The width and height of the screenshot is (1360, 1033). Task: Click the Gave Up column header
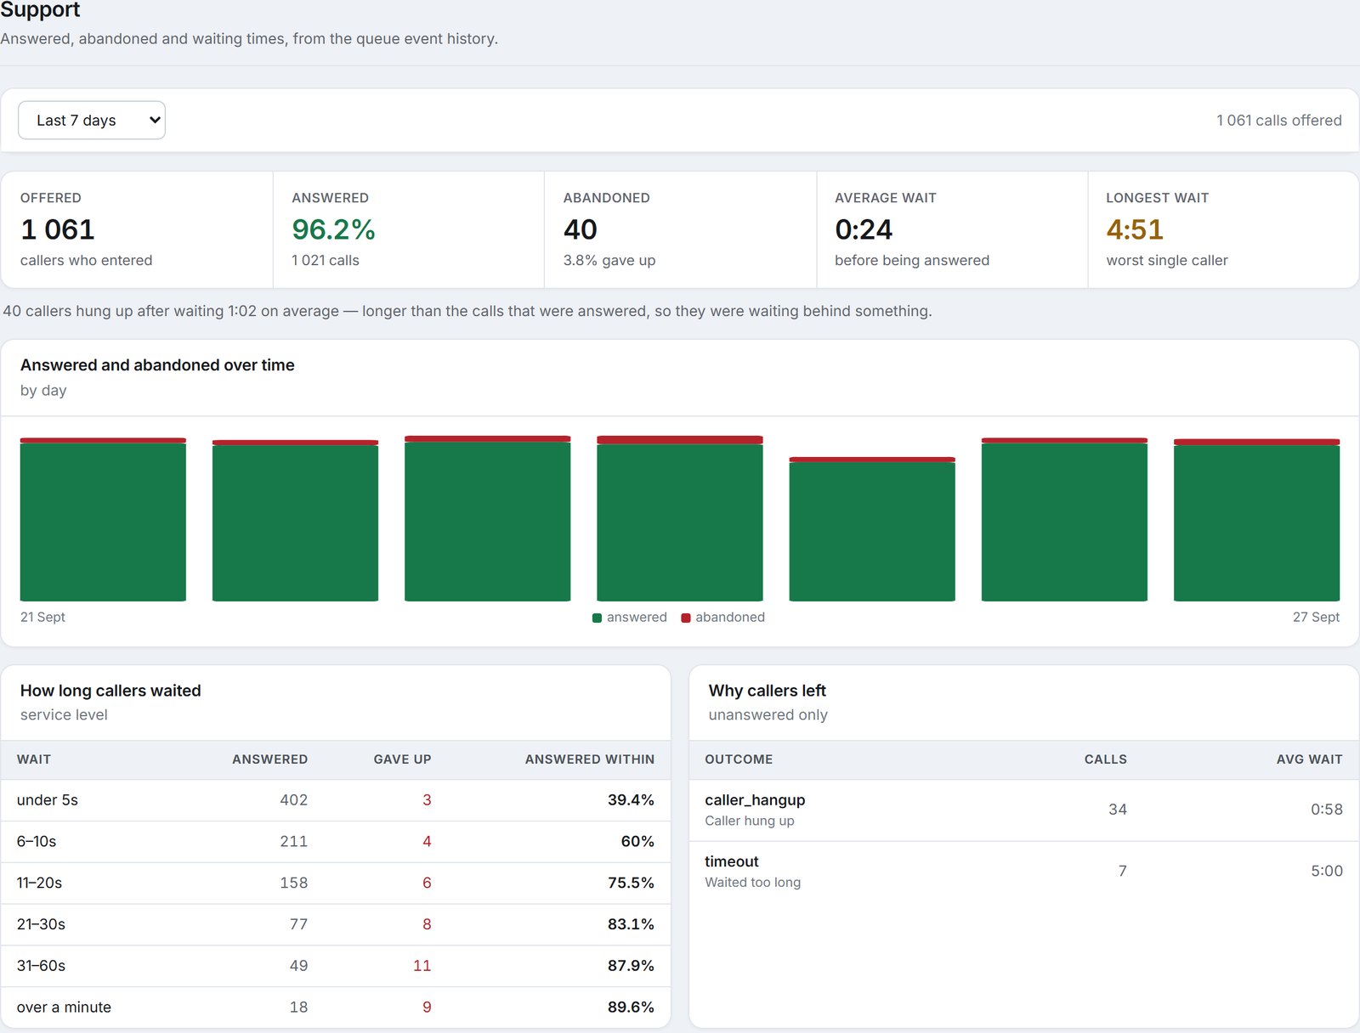pos(402,759)
